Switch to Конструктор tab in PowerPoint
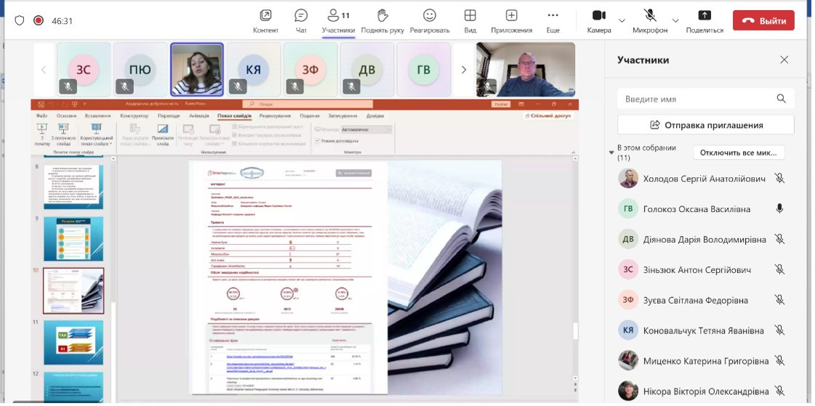 (134, 115)
